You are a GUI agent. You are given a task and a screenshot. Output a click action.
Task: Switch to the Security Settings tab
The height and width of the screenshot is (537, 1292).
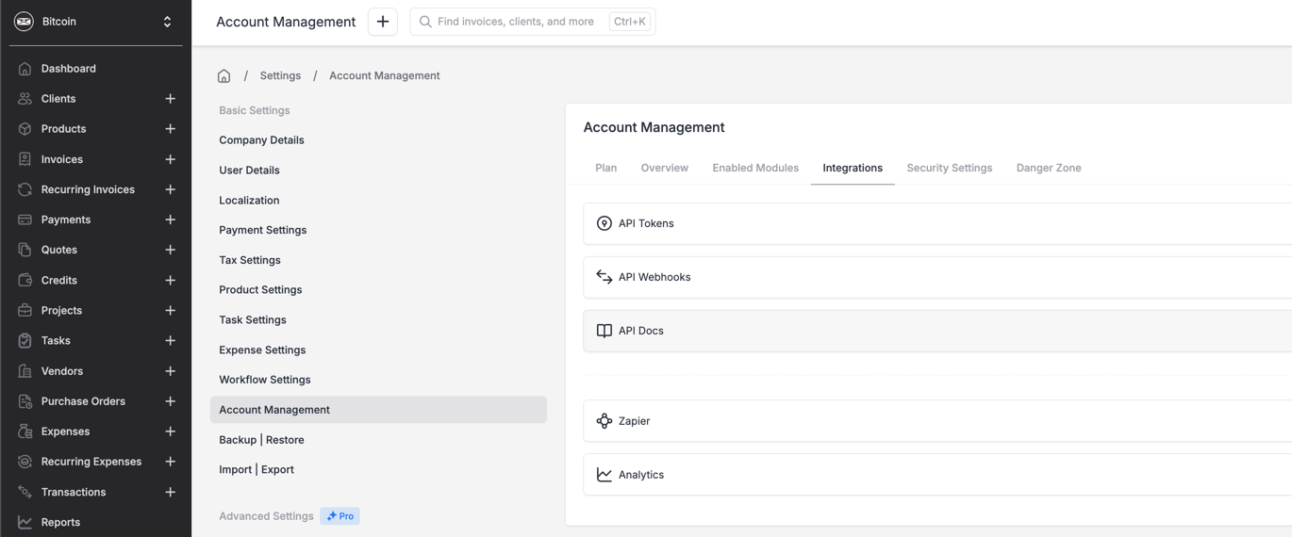click(x=949, y=168)
